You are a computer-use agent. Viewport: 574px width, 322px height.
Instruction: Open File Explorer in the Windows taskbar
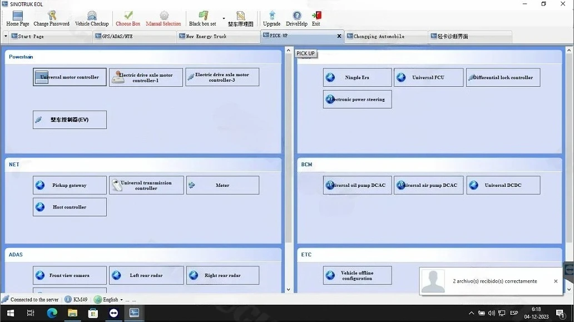tap(72, 313)
